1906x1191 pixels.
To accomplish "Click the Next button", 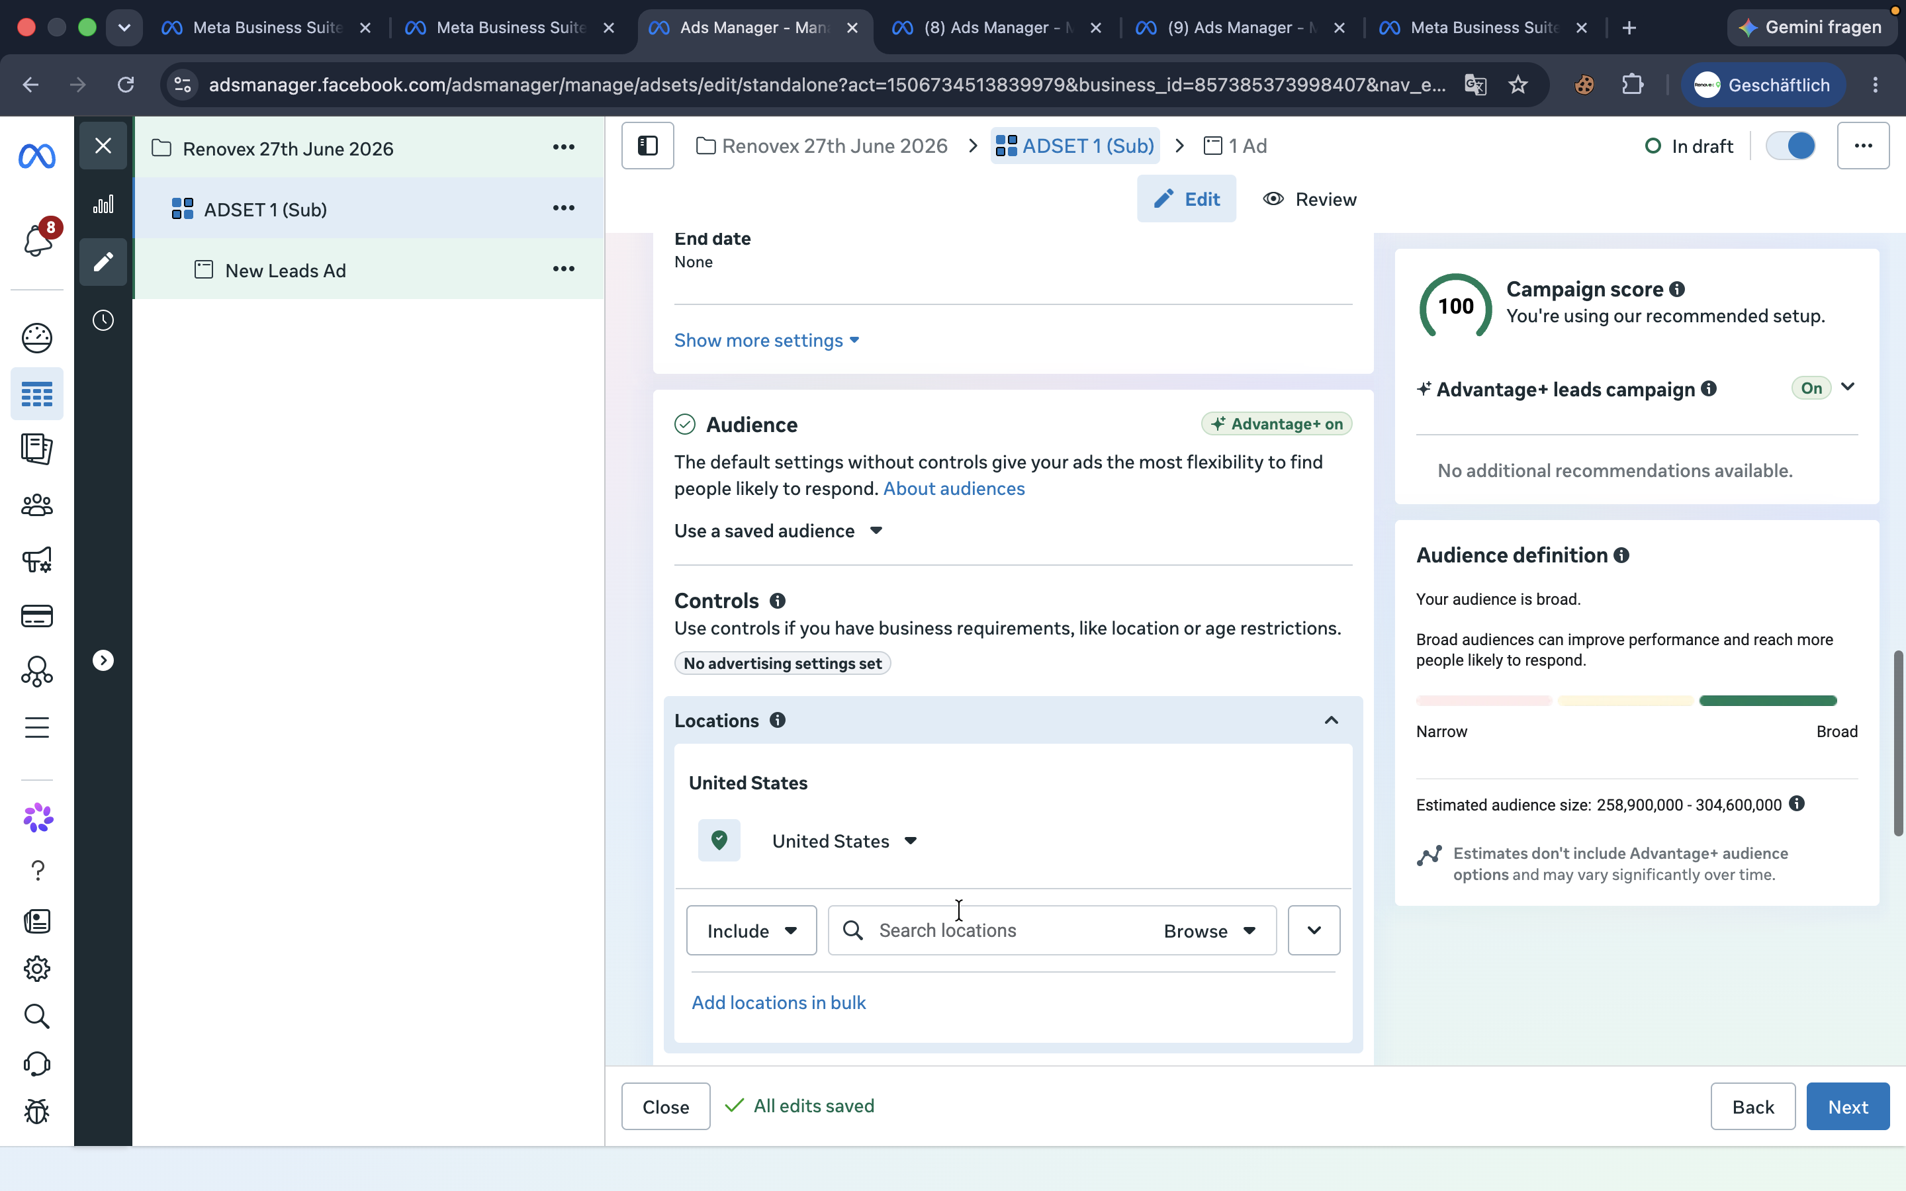I will point(1848,1107).
